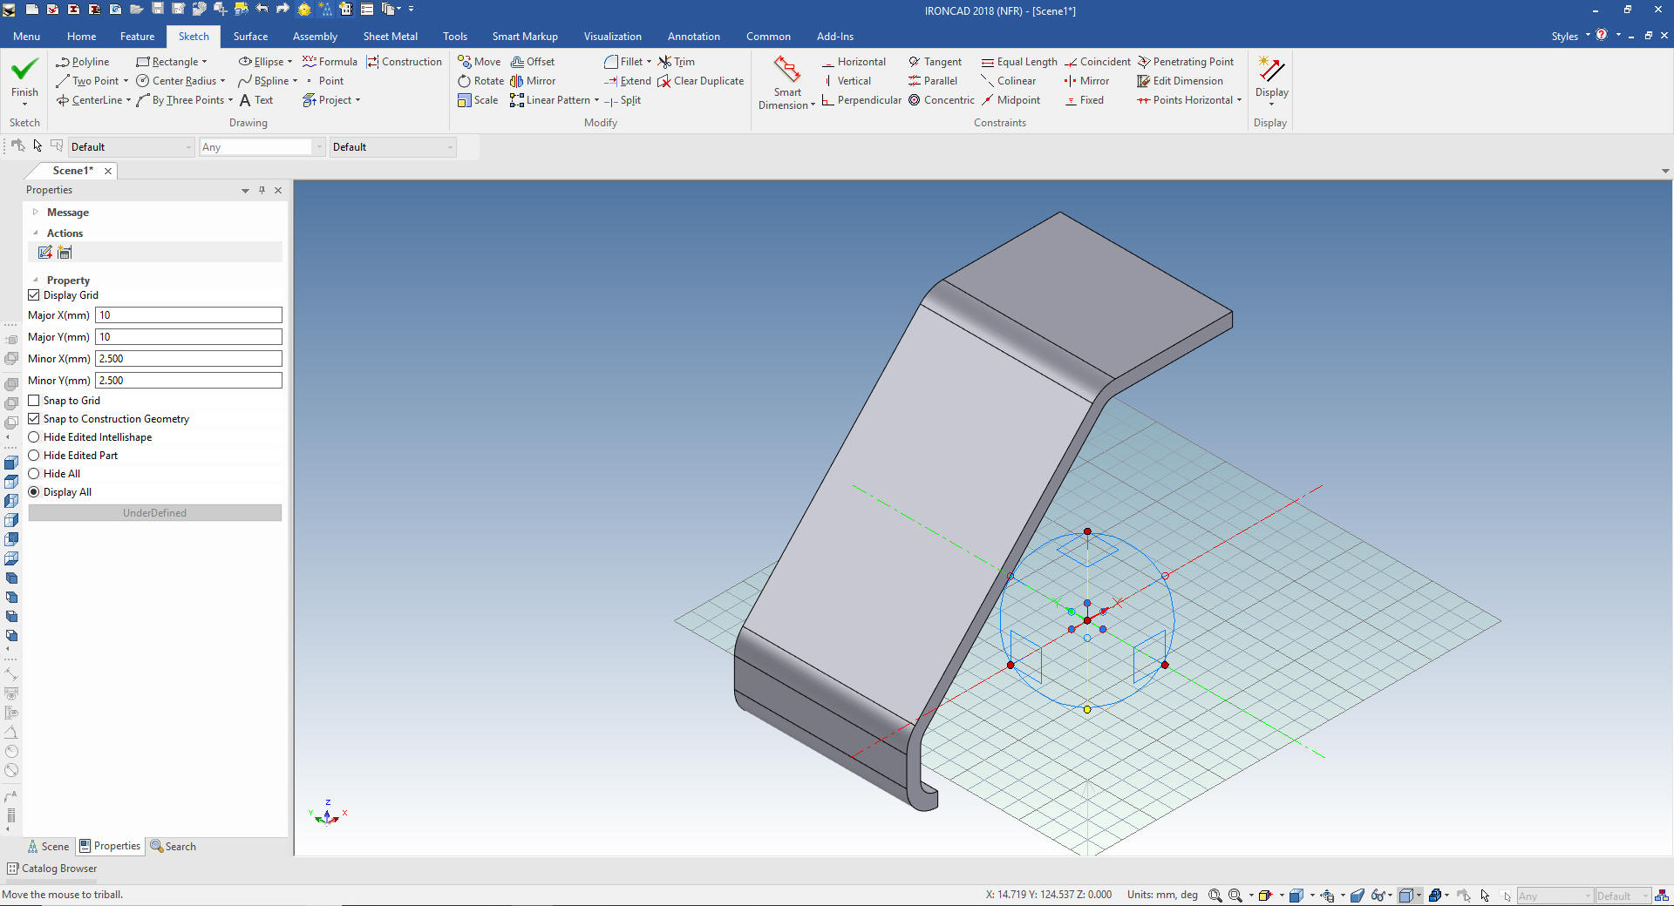Image resolution: width=1674 pixels, height=906 pixels.
Task: Pin the Properties panel
Action: coord(262,190)
